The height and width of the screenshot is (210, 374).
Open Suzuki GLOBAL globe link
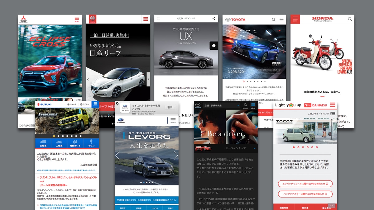click(85, 105)
